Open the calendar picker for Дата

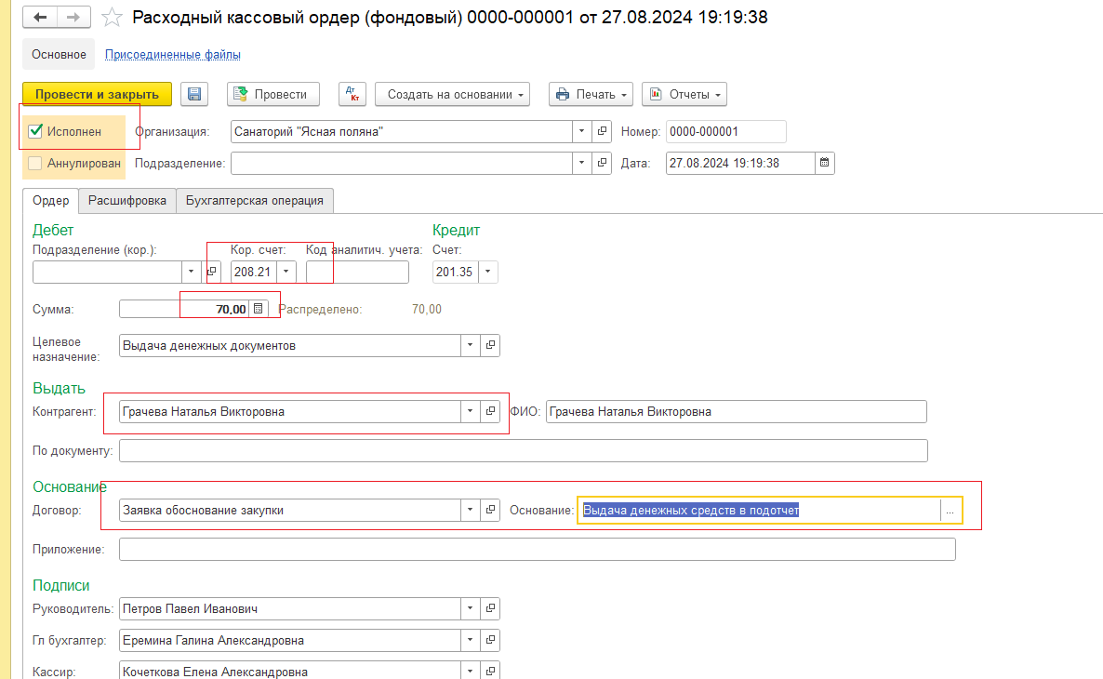click(x=824, y=164)
